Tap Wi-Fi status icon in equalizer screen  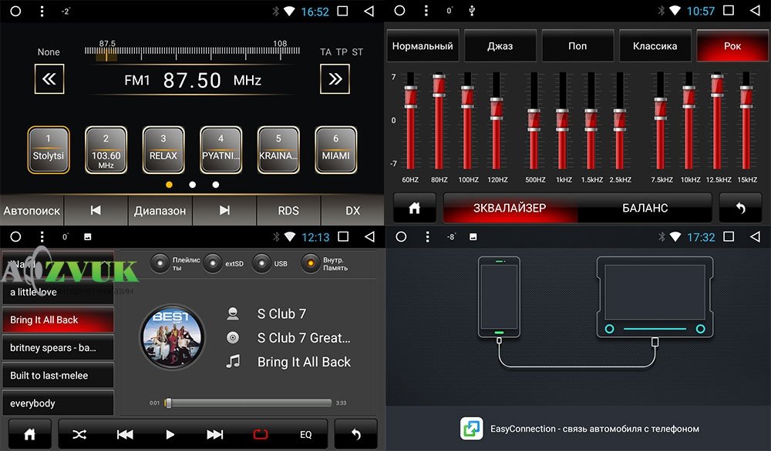point(675,11)
